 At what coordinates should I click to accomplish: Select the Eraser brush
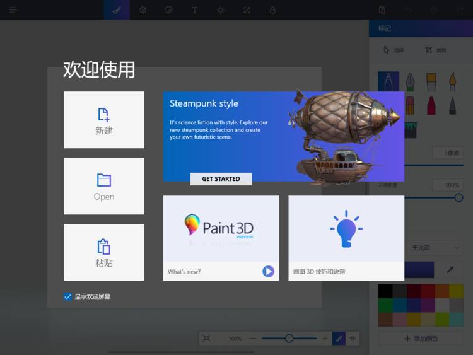[410, 105]
